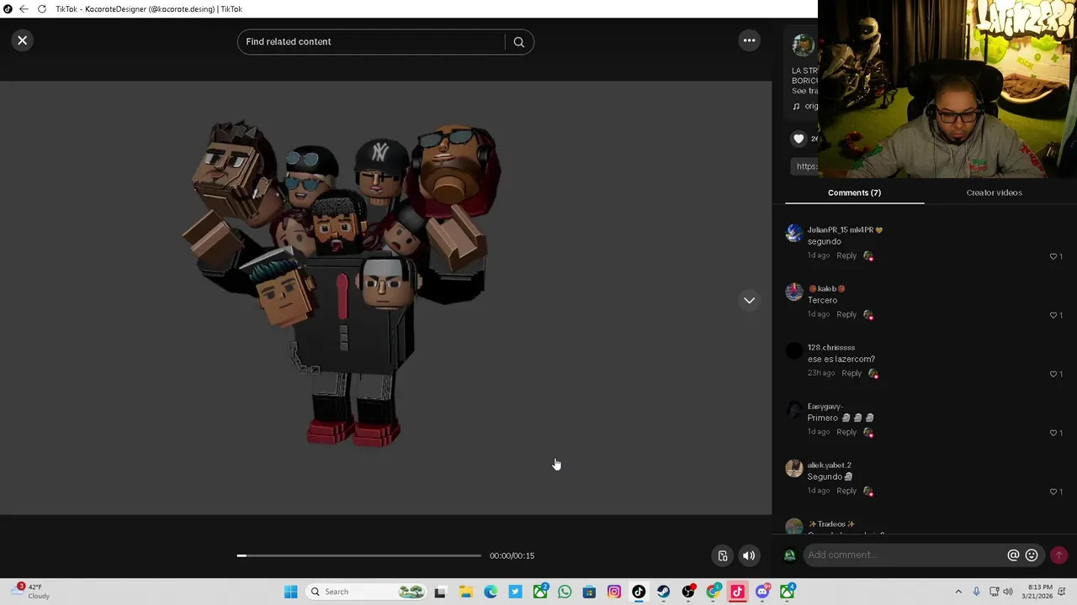Viewport: 1077px width, 605px height.
Task: Open kaleb's profile avatar
Action: 794,292
